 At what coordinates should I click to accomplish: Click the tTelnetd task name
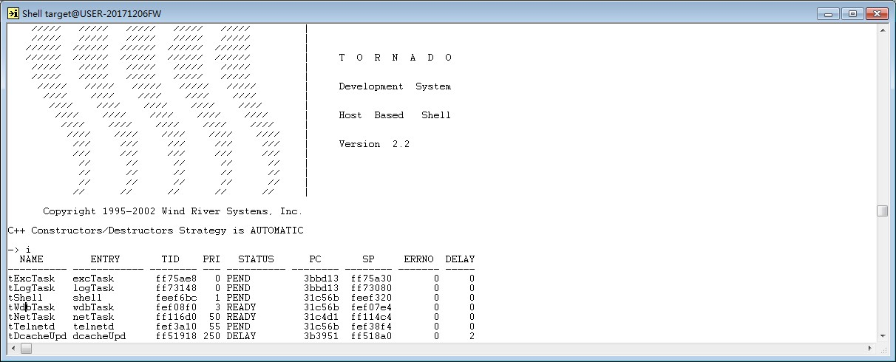31,327
